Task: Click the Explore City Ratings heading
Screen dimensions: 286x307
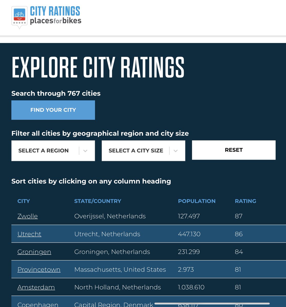Action: [x=98, y=67]
